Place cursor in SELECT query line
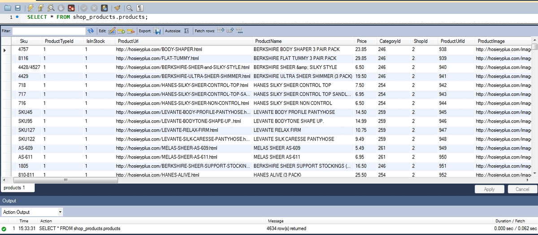Image resolution: width=538 pixels, height=235 pixels. tap(87, 17)
